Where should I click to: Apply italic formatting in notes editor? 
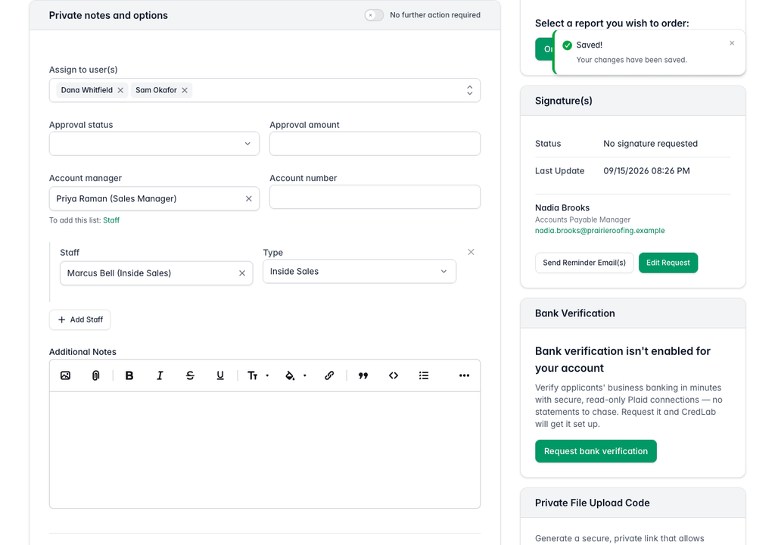[160, 375]
